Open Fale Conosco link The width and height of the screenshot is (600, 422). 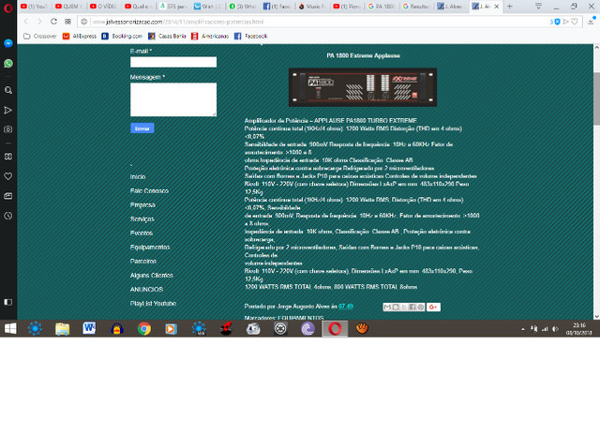[x=149, y=191]
